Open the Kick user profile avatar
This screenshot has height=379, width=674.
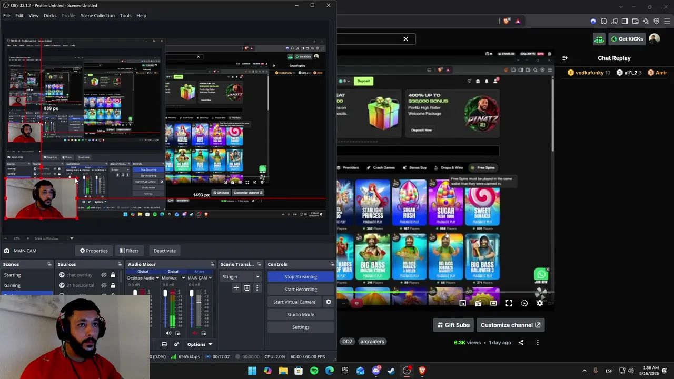tap(655, 39)
